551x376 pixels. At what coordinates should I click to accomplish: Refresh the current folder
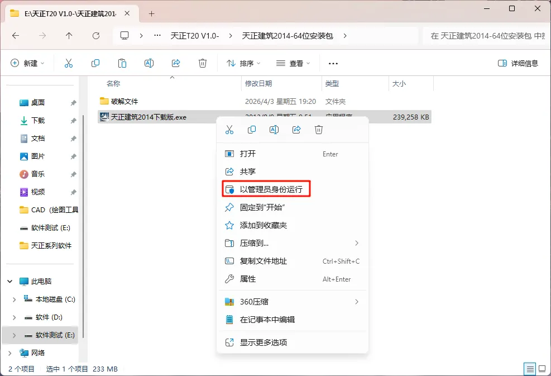(x=96, y=36)
